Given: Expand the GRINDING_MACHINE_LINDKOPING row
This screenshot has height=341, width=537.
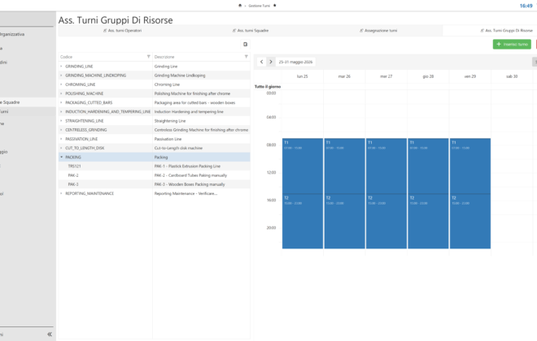Looking at the screenshot, I should point(61,76).
